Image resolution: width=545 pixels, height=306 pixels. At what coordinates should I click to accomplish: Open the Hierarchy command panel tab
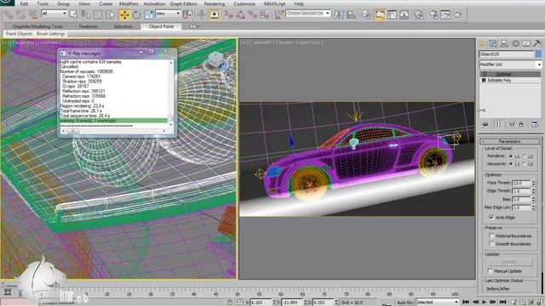click(503, 43)
